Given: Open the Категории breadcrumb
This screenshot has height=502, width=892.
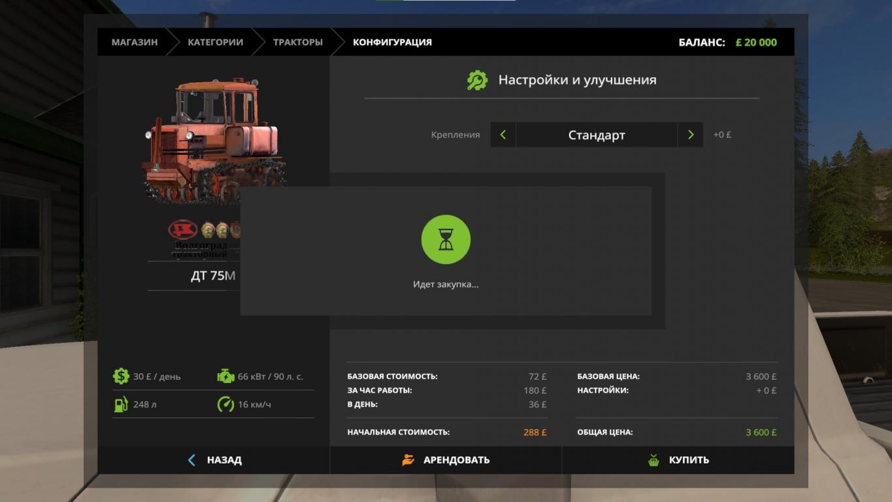Looking at the screenshot, I should coord(215,42).
